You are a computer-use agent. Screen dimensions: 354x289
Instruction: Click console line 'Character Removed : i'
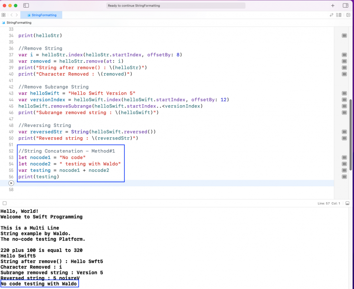[x=31, y=267]
